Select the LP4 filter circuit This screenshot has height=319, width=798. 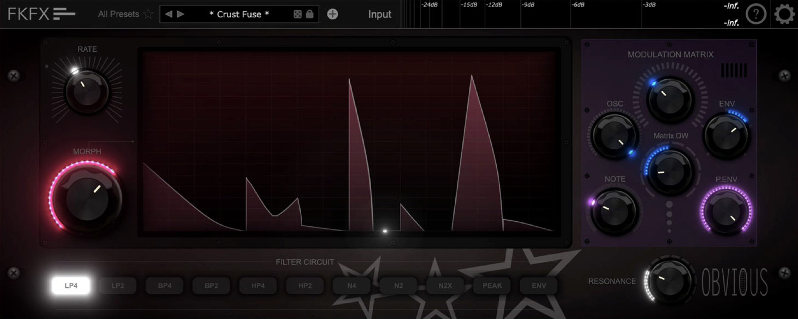pyautogui.click(x=71, y=285)
